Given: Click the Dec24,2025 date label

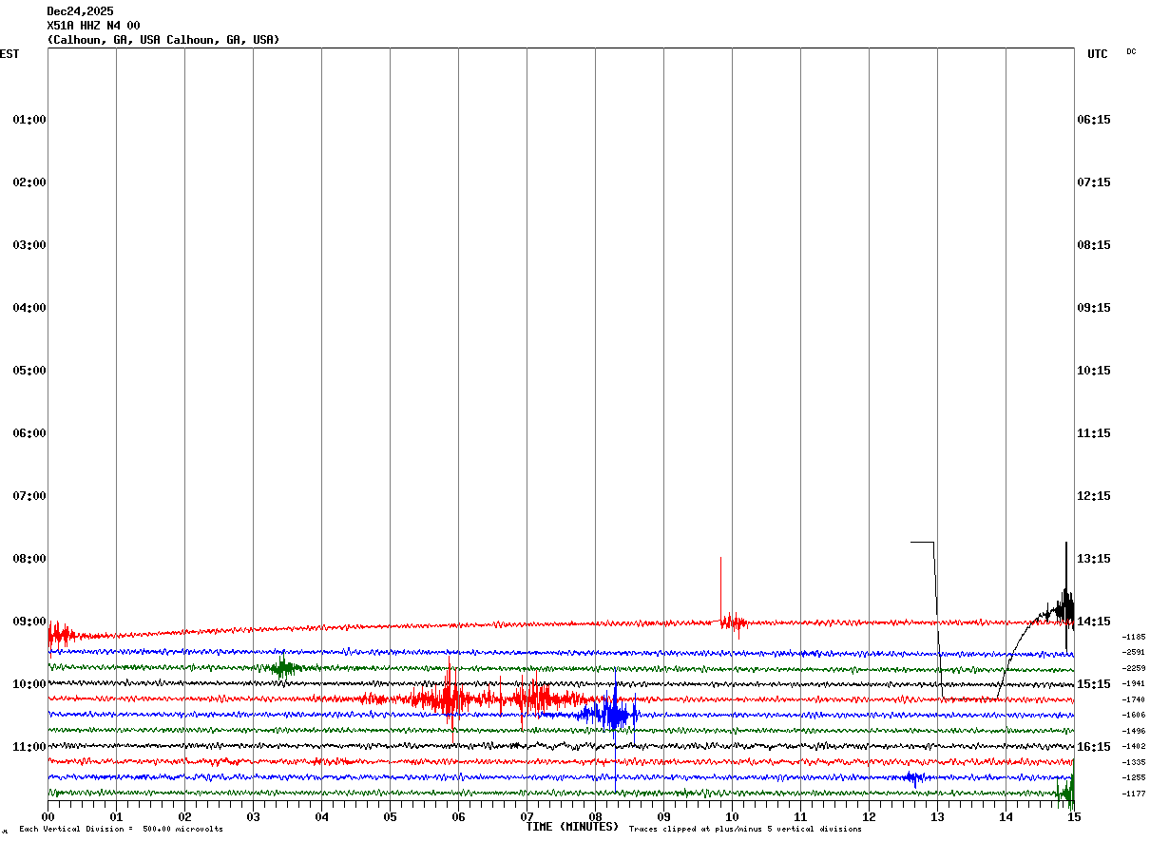Looking at the screenshot, I should [x=80, y=11].
